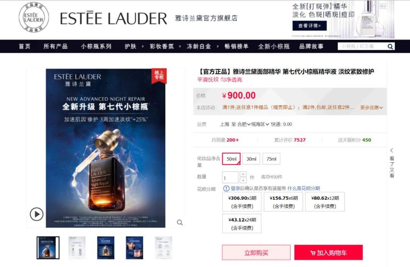Click the image zoom magnifier icon

180,222
